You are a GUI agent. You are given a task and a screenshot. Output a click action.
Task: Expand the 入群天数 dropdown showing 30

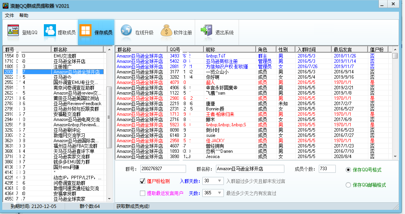pyautogui.click(x=220, y=181)
